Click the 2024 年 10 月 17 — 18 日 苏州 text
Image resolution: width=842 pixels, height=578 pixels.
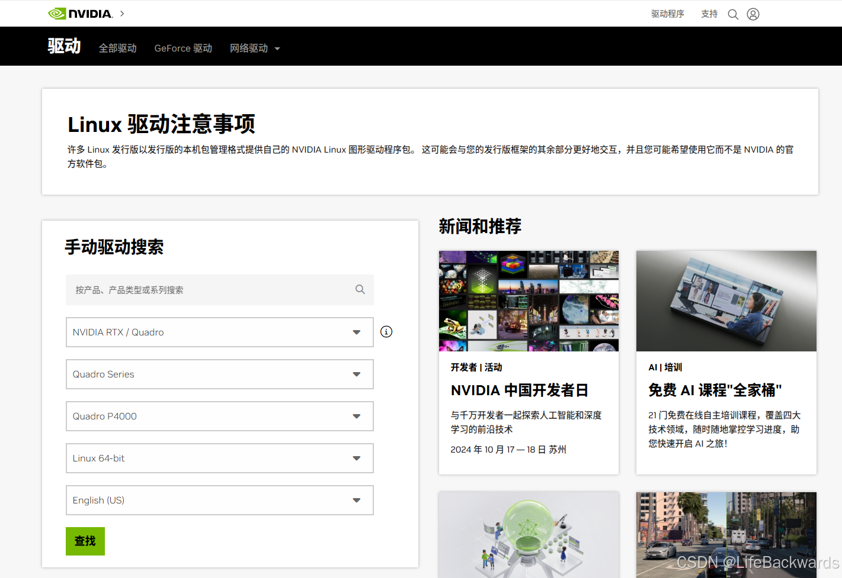(508, 450)
